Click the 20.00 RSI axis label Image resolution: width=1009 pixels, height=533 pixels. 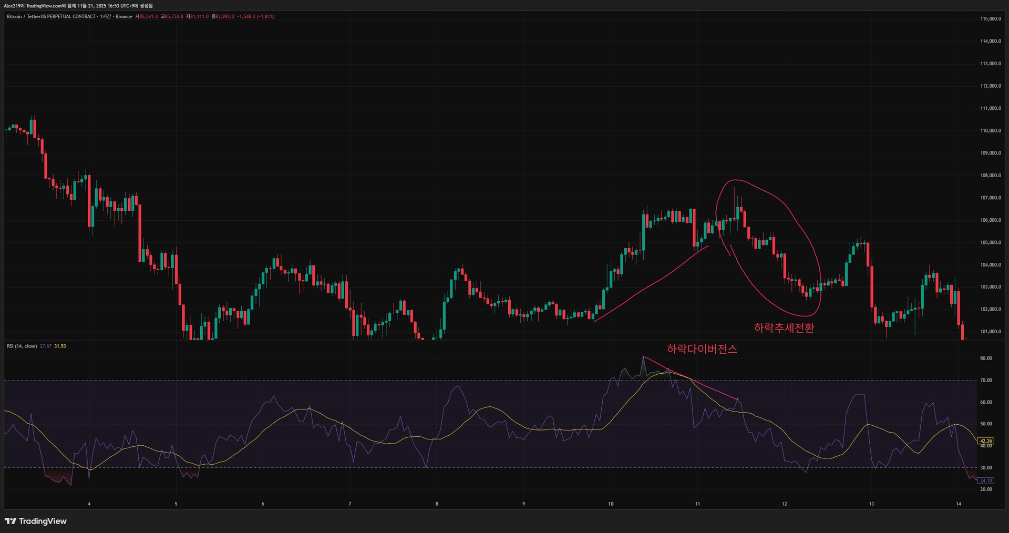(x=986, y=489)
